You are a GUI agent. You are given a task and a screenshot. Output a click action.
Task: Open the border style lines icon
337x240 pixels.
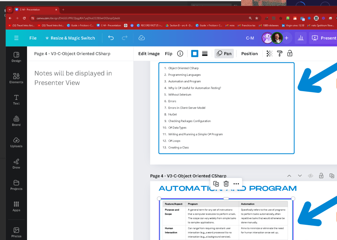[205, 53]
